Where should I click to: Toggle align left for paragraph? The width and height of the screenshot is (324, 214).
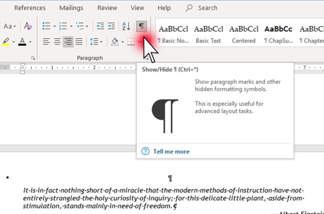(46, 42)
